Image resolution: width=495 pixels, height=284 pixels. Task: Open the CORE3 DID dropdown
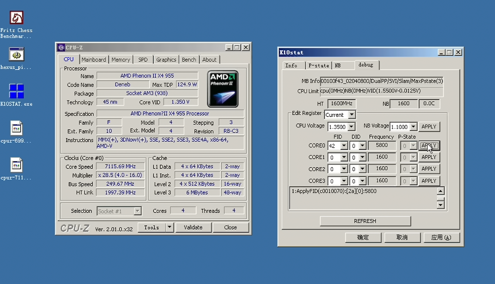tap(363, 181)
